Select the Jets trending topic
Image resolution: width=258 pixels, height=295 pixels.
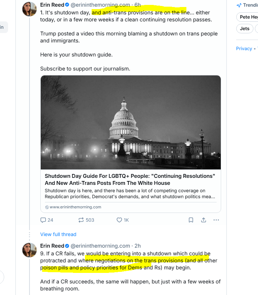tap(245, 28)
